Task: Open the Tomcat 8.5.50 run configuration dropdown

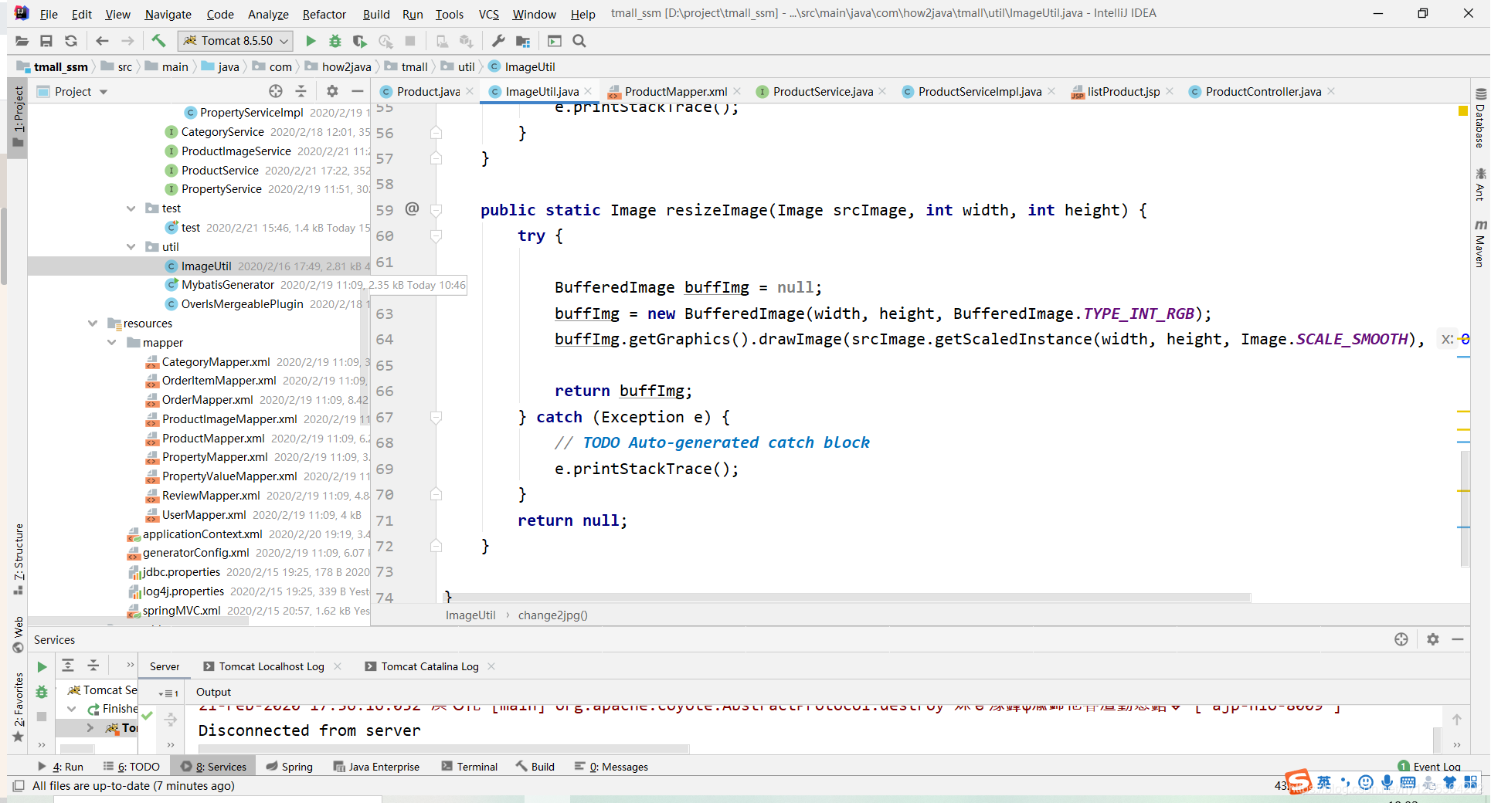Action: [236, 41]
